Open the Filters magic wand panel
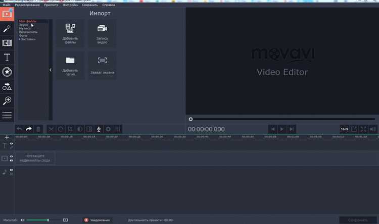The height and width of the screenshot is (224, 379). click(7, 28)
